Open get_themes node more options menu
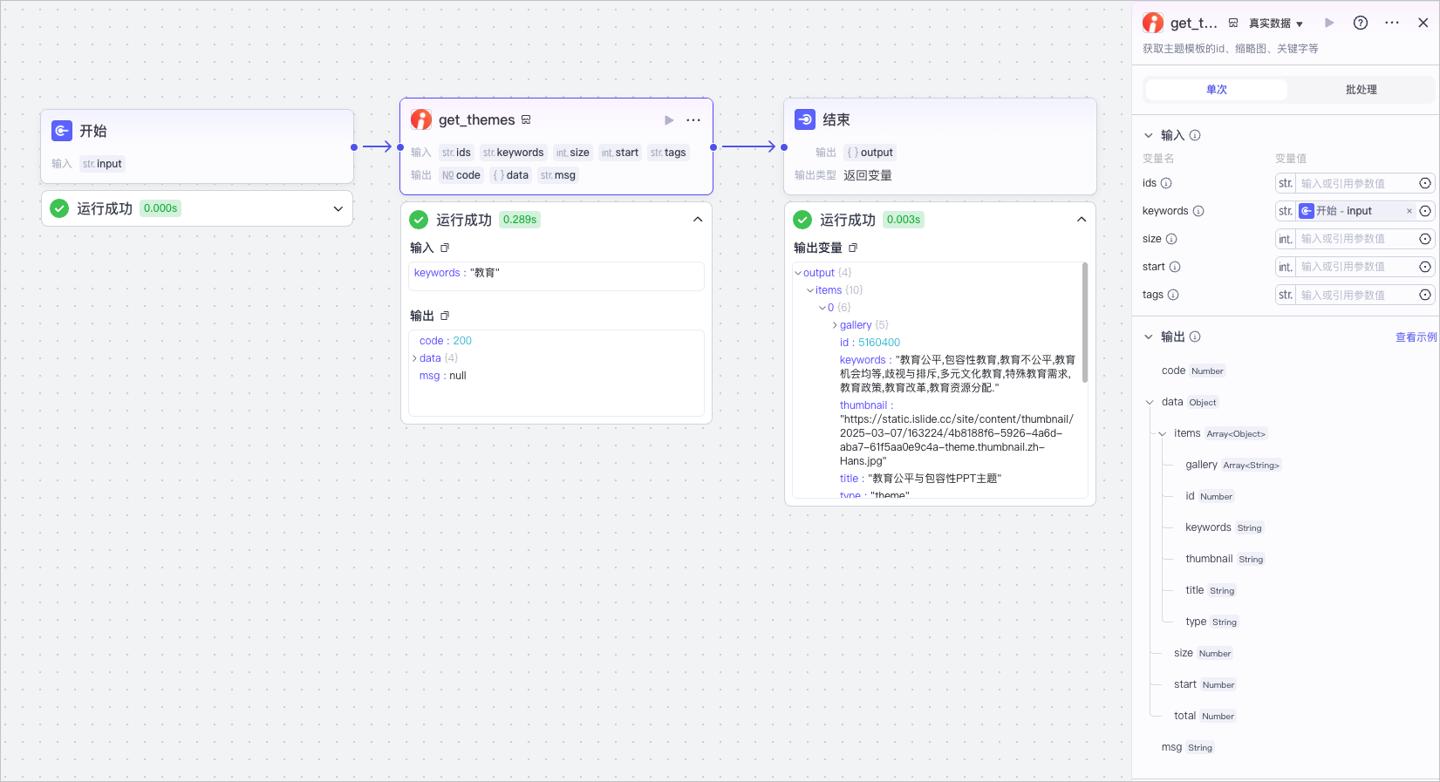Viewport: 1440px width, 782px height. [693, 120]
